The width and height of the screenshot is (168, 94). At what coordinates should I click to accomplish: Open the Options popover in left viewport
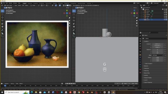tap(68, 8)
